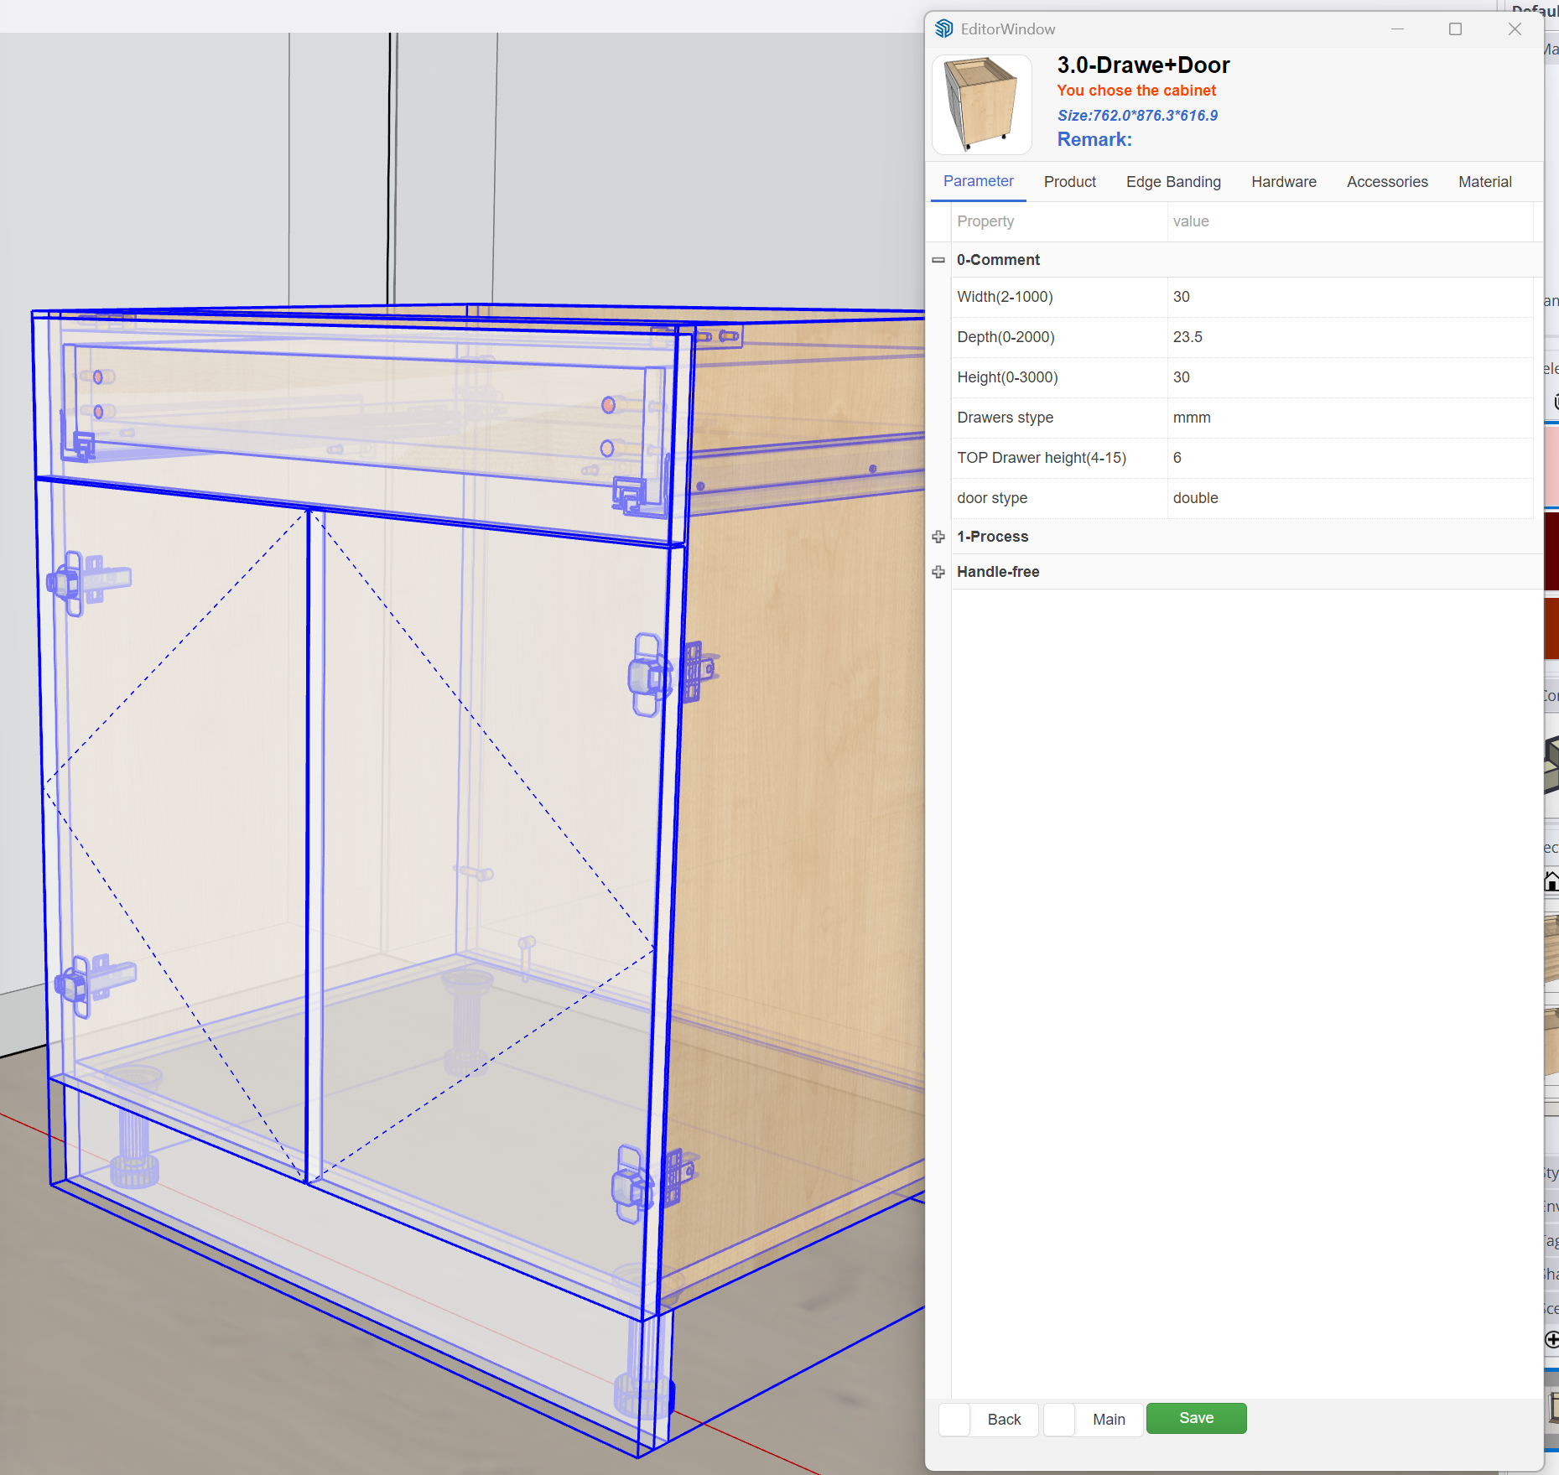Select the Drawe+Door cabinet preview thumbnail
Viewport: 1559px width, 1475px height.
coord(982,103)
